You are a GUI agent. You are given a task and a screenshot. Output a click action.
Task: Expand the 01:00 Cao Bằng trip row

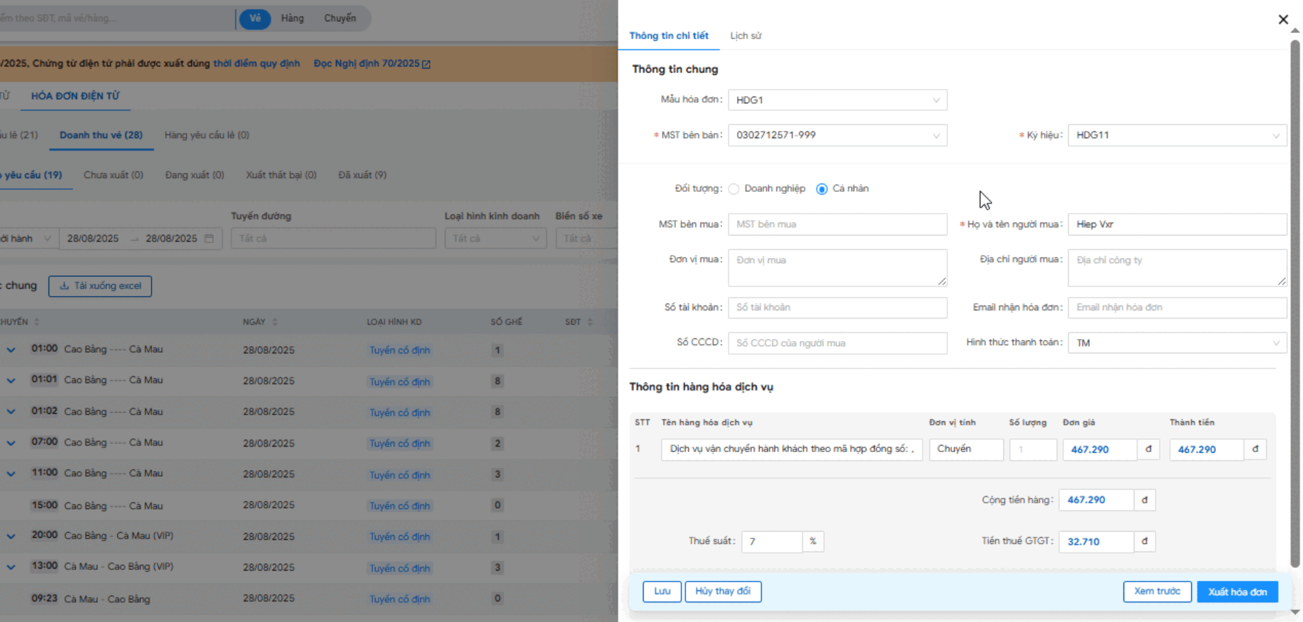coord(11,349)
